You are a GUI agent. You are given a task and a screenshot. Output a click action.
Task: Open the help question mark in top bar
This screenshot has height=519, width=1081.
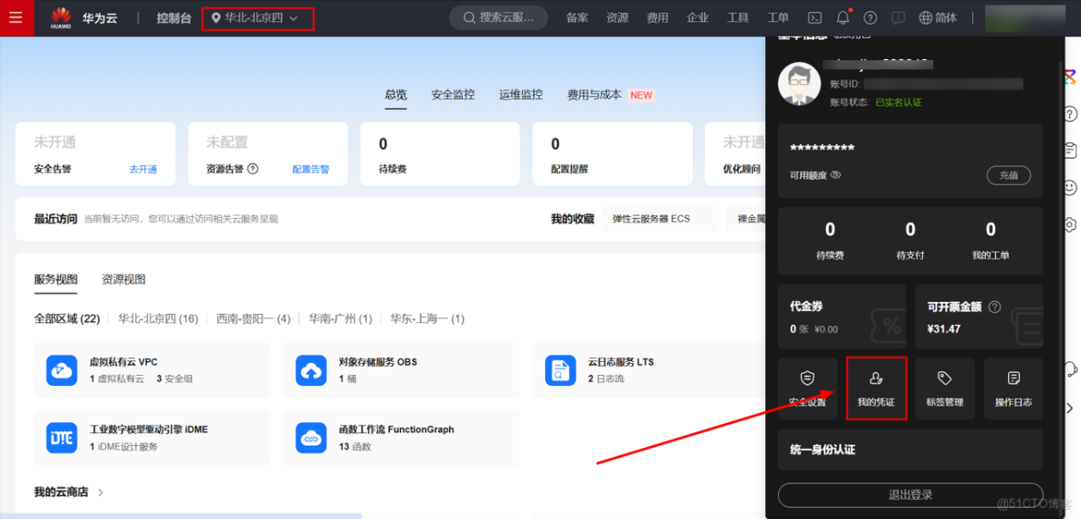pyautogui.click(x=871, y=18)
